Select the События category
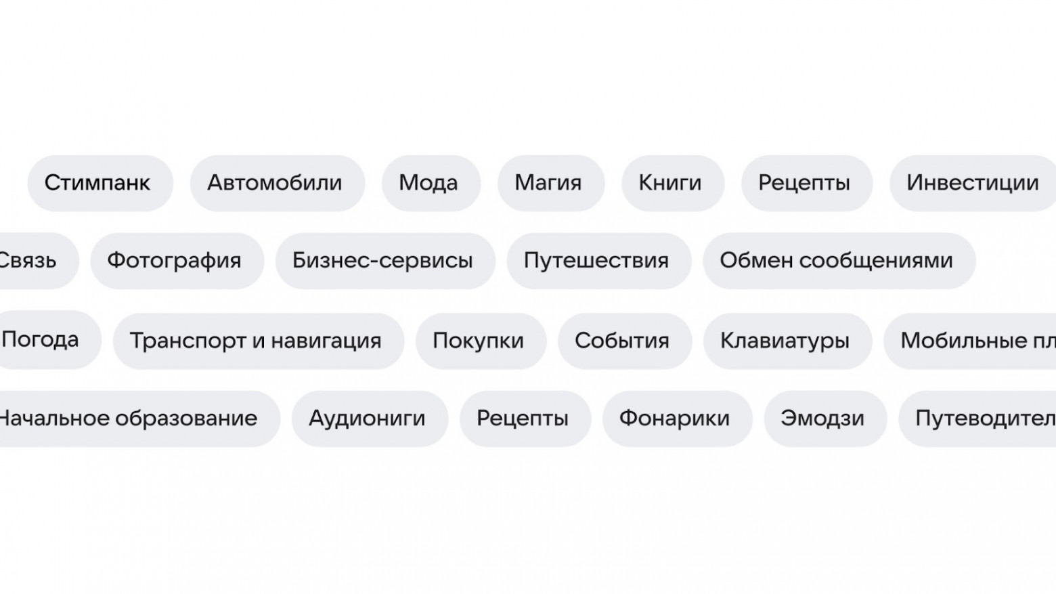This screenshot has height=594, width=1056. 623,341
